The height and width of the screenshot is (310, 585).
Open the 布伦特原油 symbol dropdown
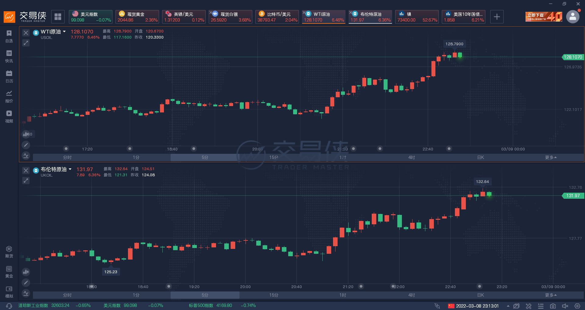(70, 169)
